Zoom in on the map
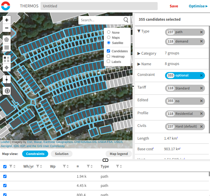210x196 pixels. pos(7,20)
